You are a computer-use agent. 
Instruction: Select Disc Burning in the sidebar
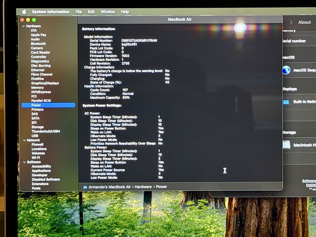coord(41,66)
